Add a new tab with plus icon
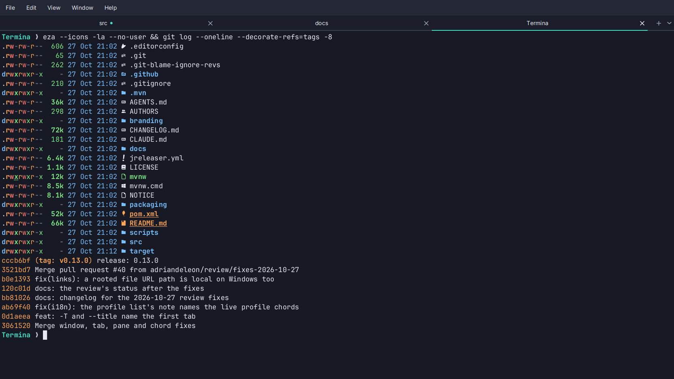The image size is (674, 379). pyautogui.click(x=659, y=23)
